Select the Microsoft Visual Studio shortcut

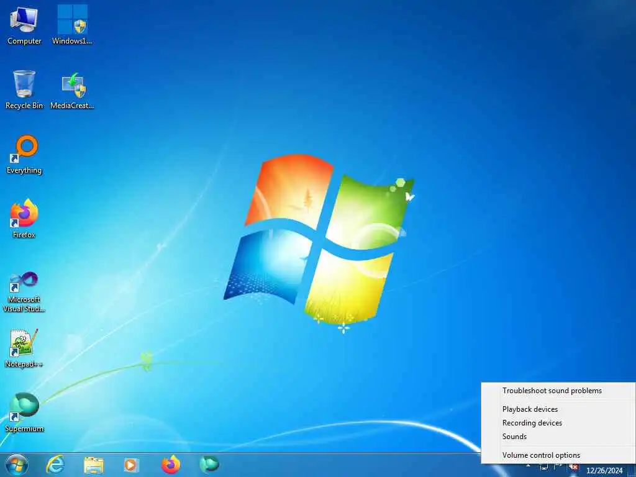point(24,292)
